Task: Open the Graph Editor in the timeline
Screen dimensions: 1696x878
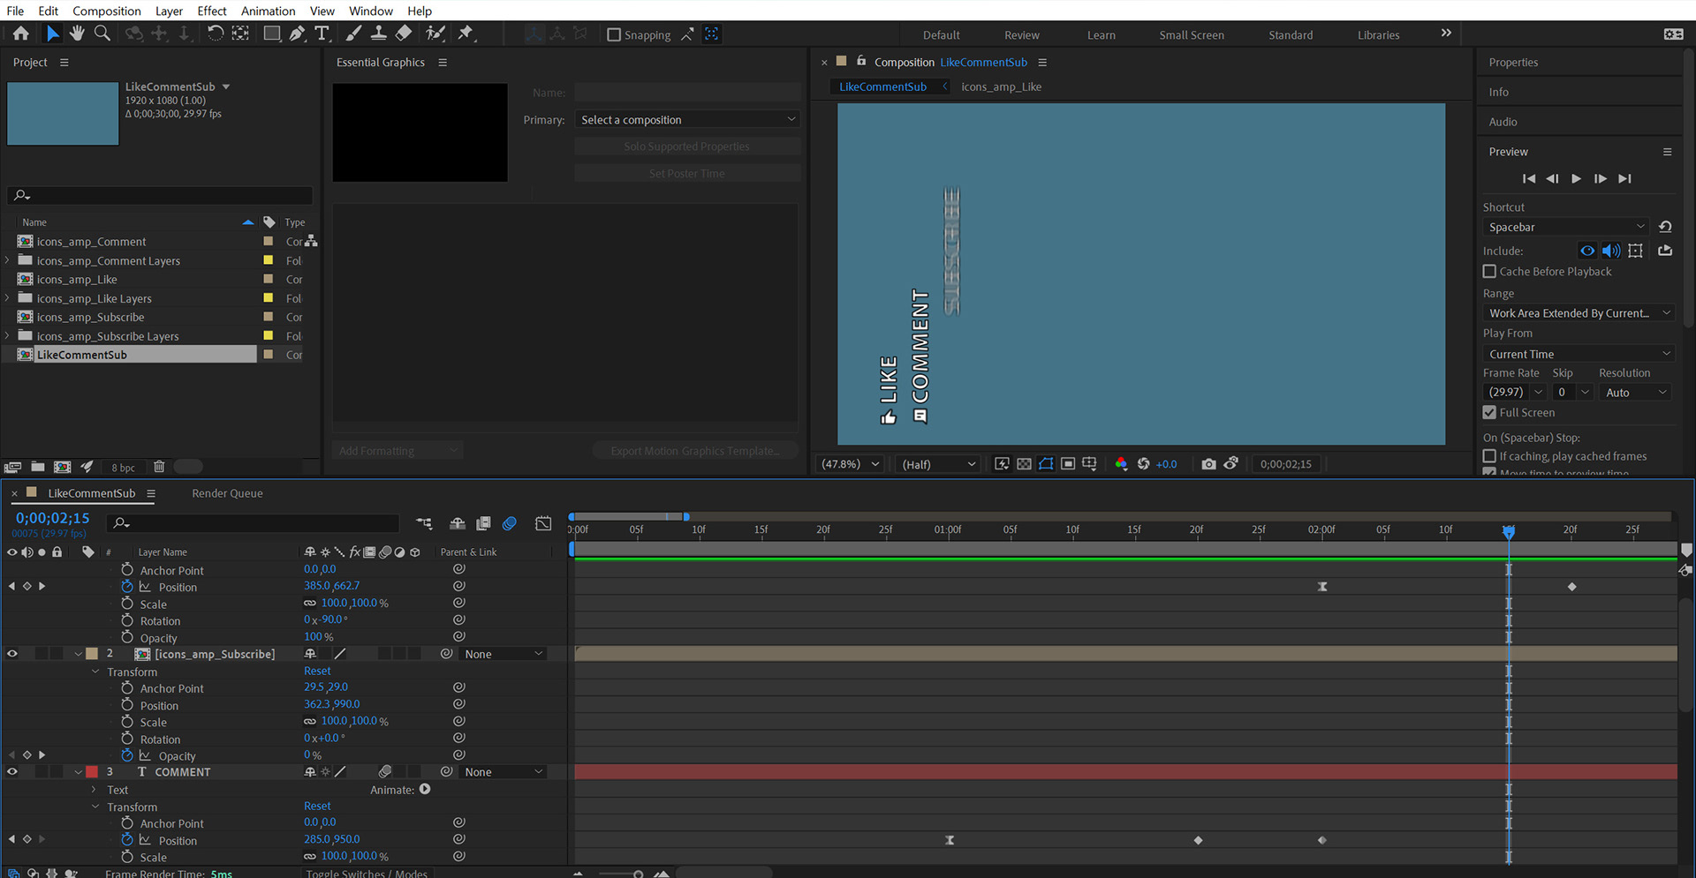Action: [x=543, y=524]
